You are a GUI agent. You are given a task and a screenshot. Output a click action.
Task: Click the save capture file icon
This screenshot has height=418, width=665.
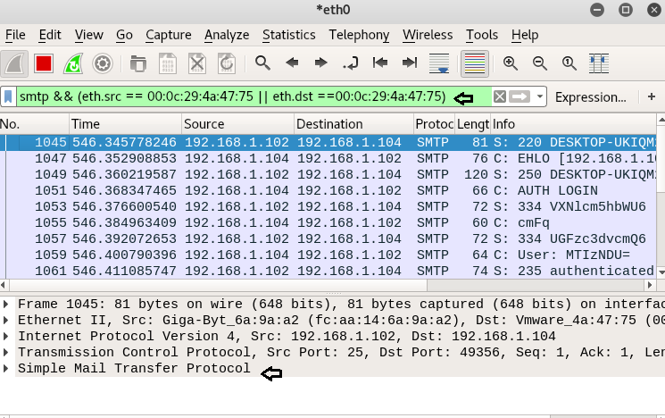click(x=168, y=64)
